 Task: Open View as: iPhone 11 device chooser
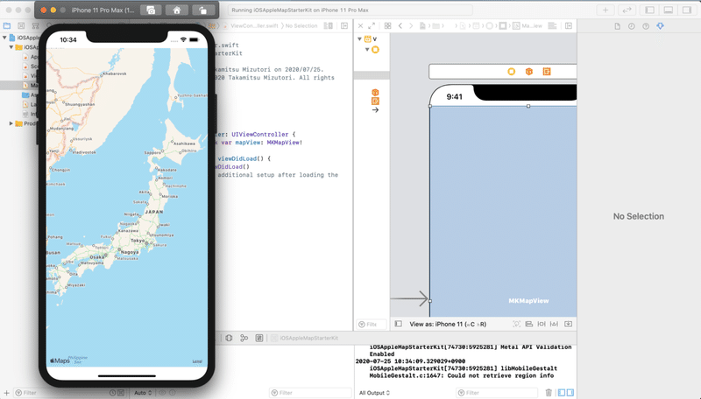[448, 324]
